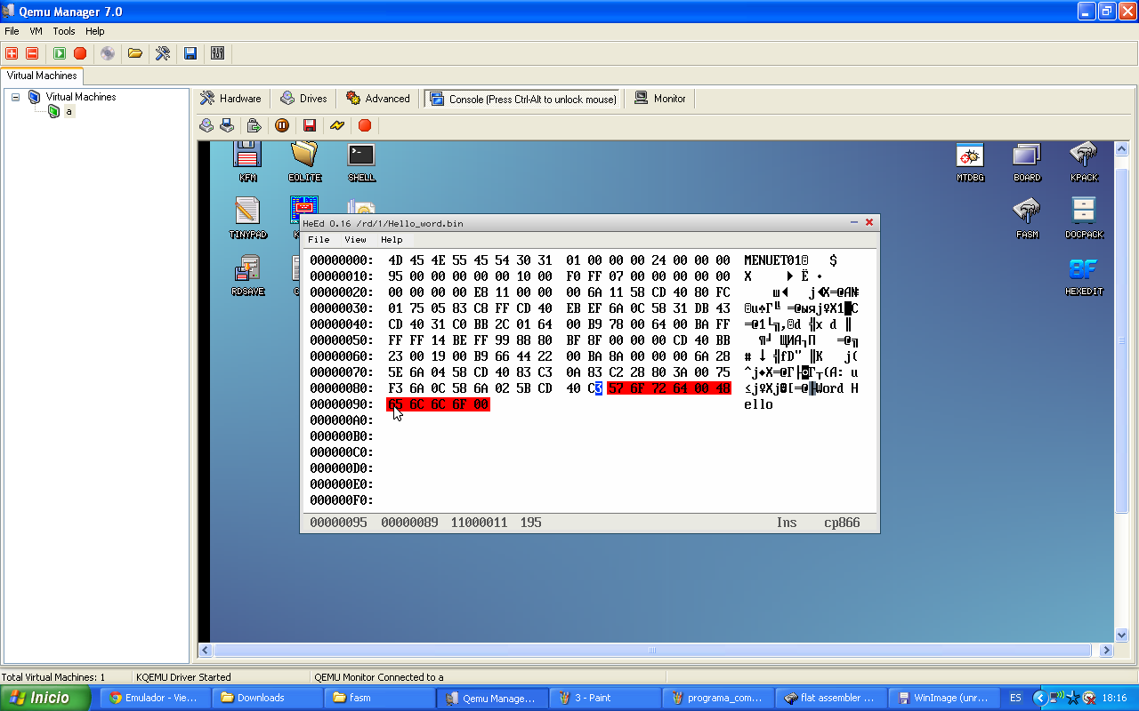
Task: Pause the VM with the console pause icon
Action: 282,125
